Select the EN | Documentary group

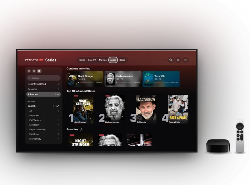(43, 129)
